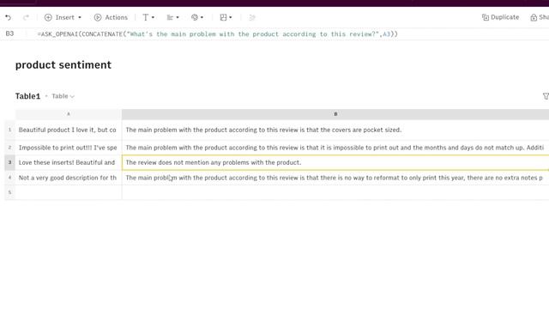Click the undo arrow in toolbar
The height and width of the screenshot is (309, 549).
pyautogui.click(x=8, y=17)
